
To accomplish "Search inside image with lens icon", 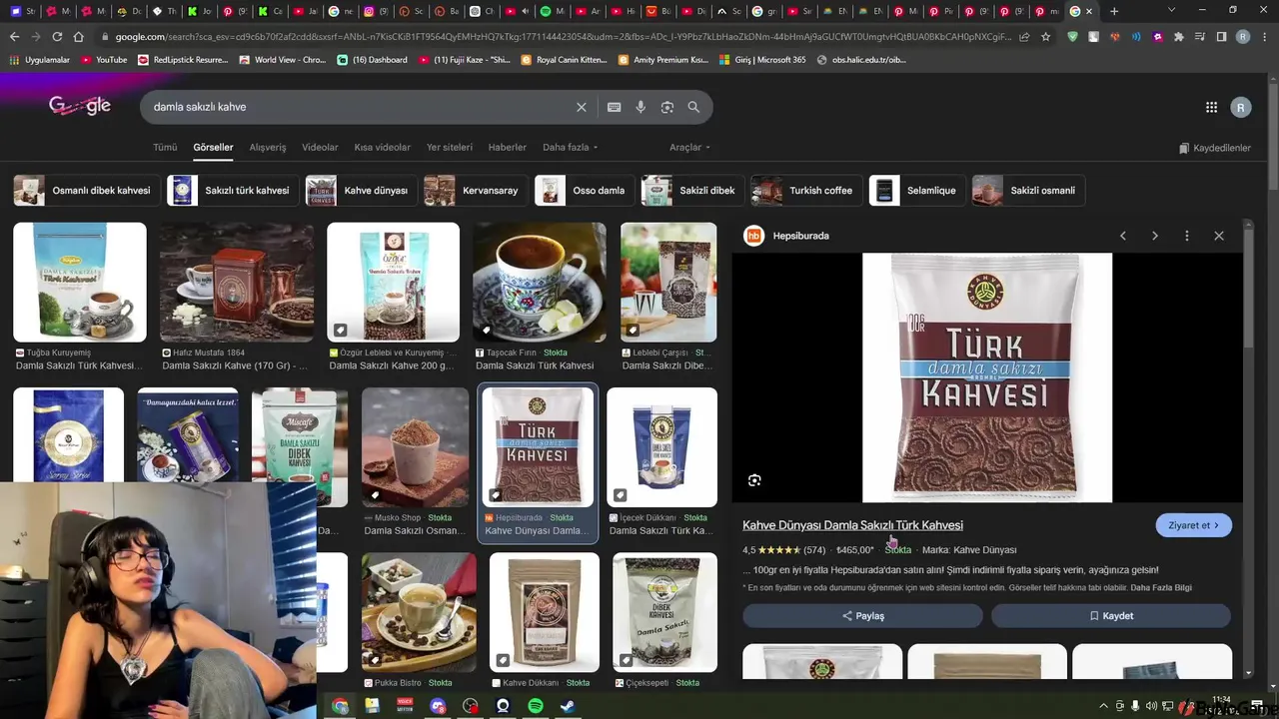I will (x=754, y=480).
